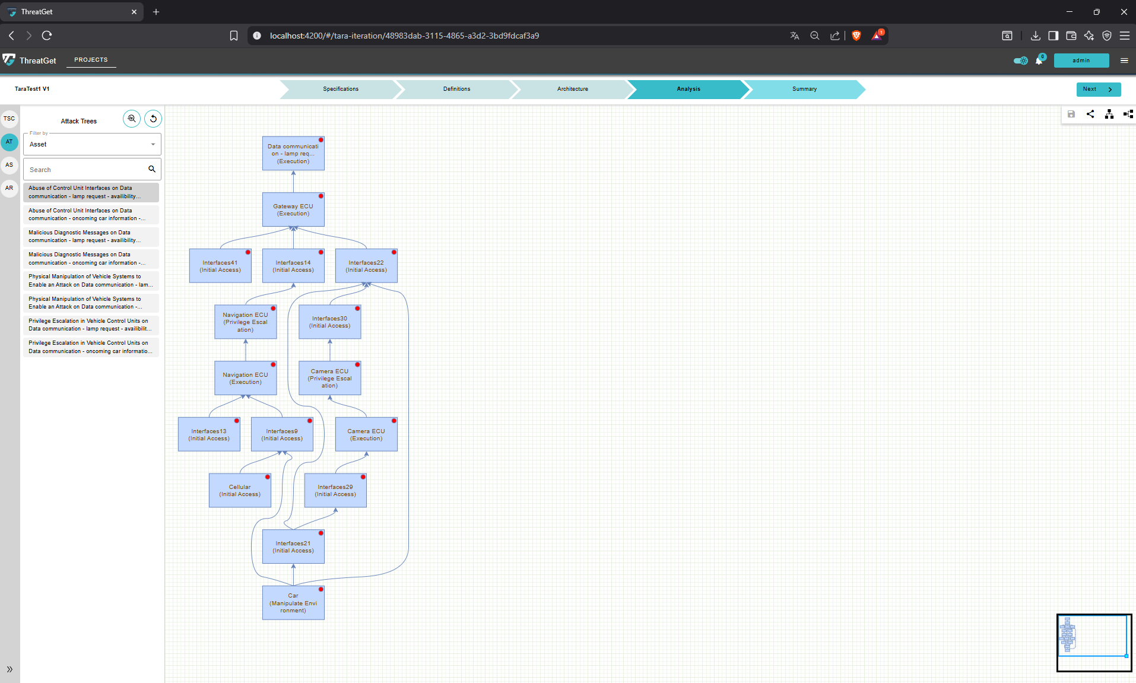Open the PROJECTS menu item
The width and height of the screenshot is (1136, 683).
[x=91, y=60]
